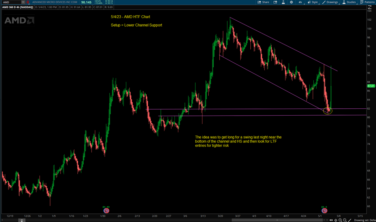Viewport: 376px width, 222px height.
Task: Open the symbol selector dropdown arrow
Action: pos(23,2)
